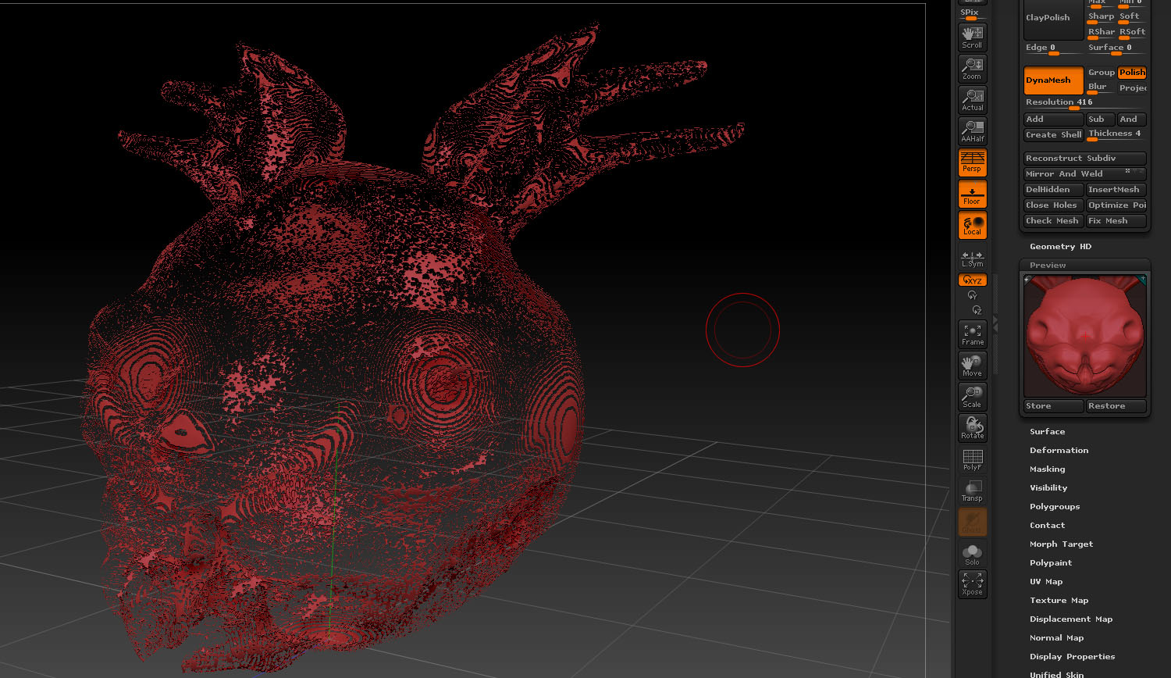Click the DelHidden button
The height and width of the screenshot is (678, 1171).
[1053, 190]
